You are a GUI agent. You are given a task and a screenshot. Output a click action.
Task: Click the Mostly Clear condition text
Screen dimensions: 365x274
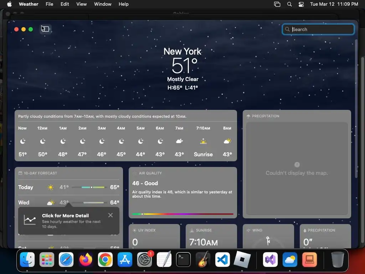pyautogui.click(x=183, y=79)
